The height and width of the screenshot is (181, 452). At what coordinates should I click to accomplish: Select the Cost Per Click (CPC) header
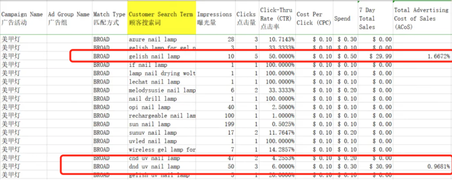pyautogui.click(x=314, y=18)
